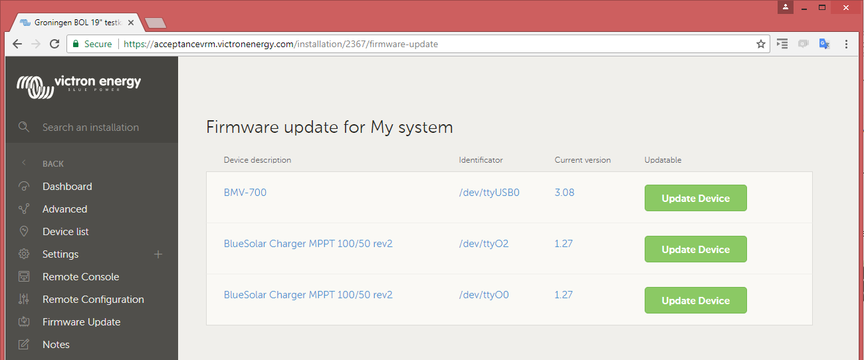Image resolution: width=864 pixels, height=360 pixels.
Task: Expand Settings with the plus icon
Action: click(x=158, y=254)
